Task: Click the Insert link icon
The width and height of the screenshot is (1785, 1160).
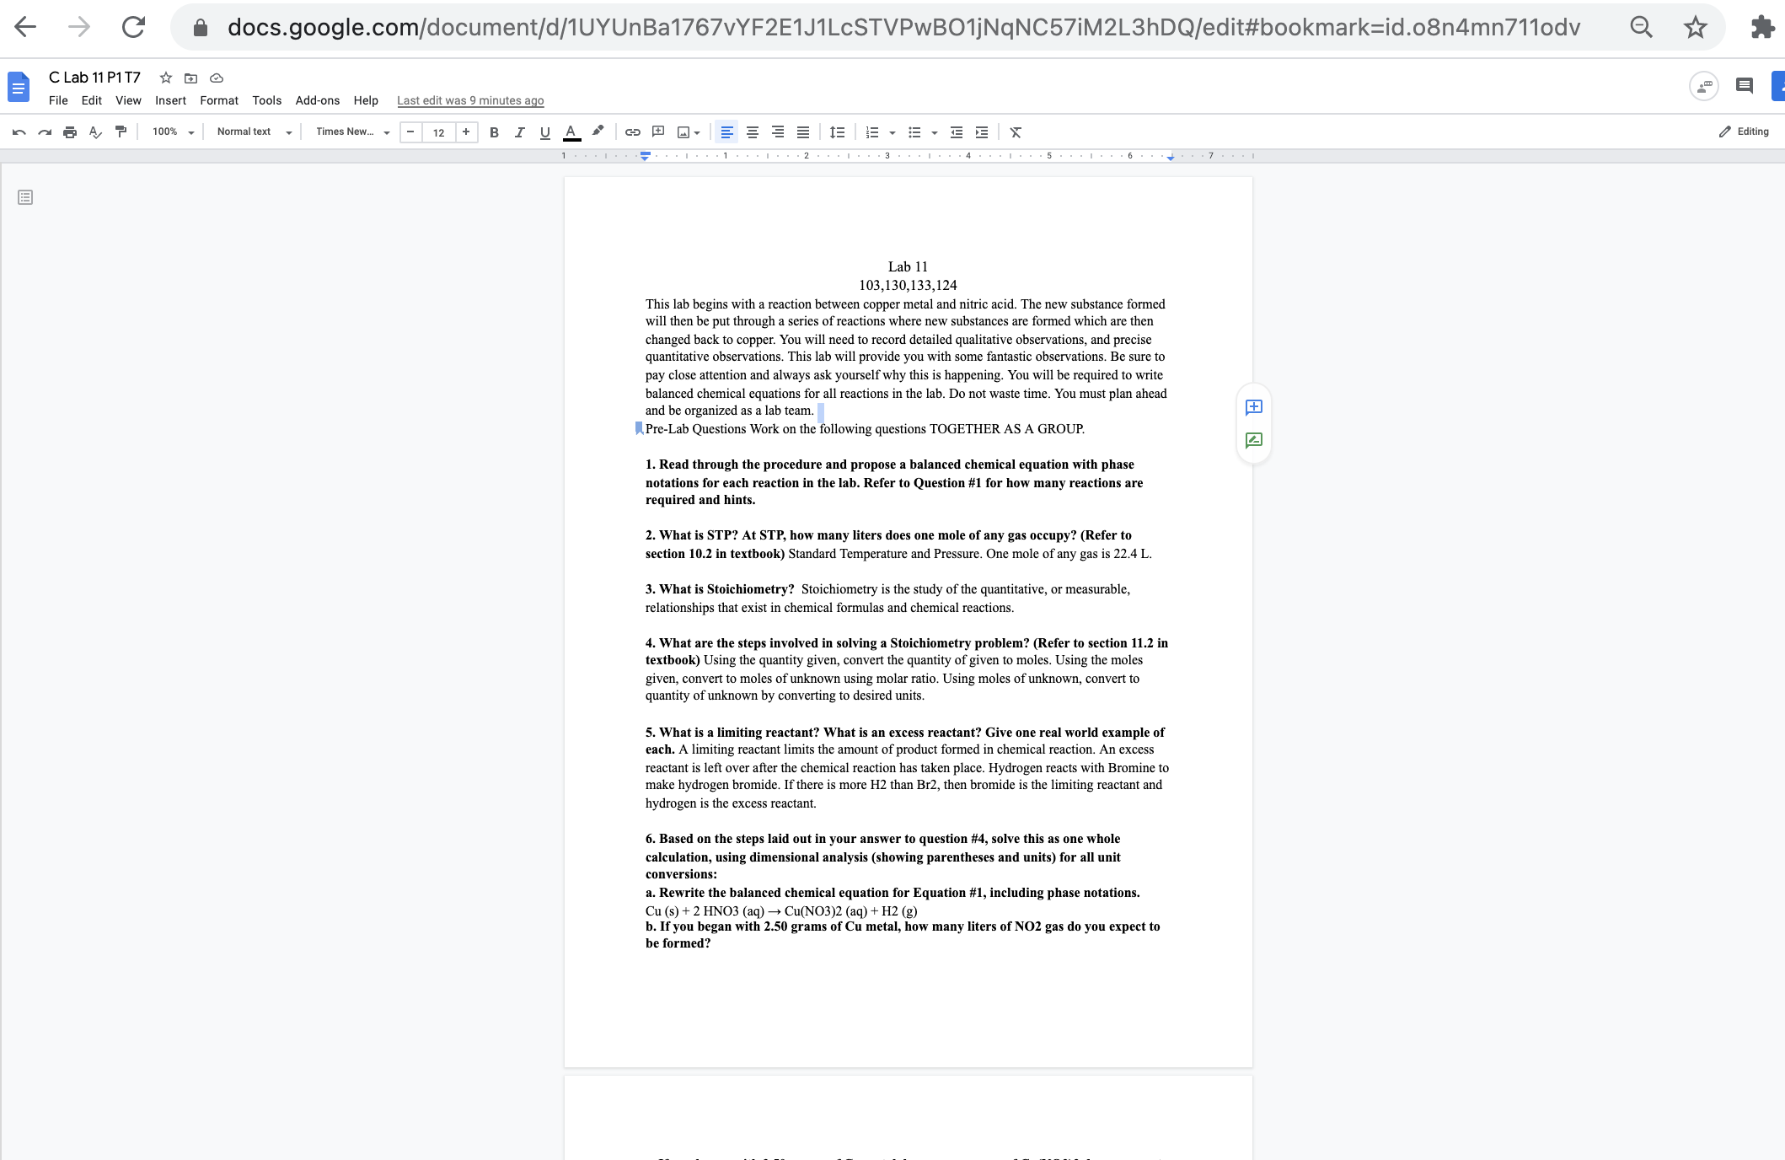Action: (633, 132)
